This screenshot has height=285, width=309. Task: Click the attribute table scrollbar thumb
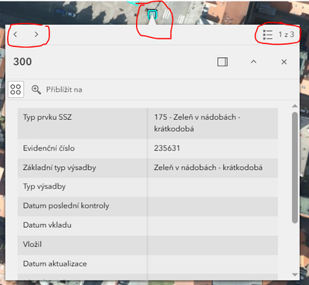(x=295, y=168)
